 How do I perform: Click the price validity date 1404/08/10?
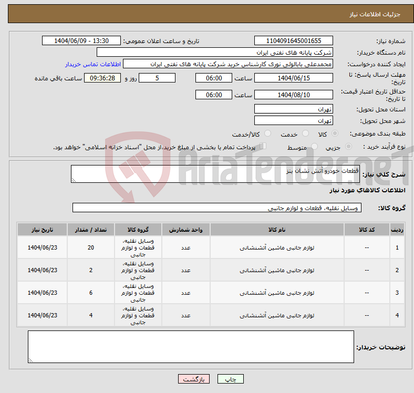point(293,95)
